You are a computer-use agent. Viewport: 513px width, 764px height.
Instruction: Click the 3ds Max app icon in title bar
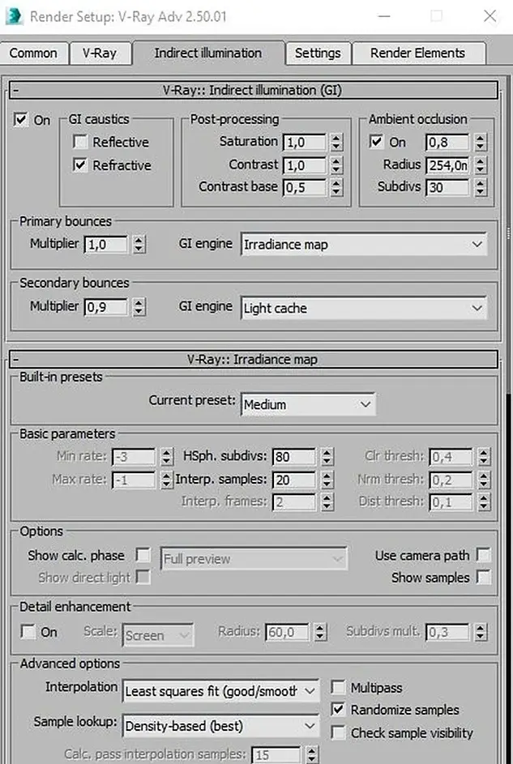point(15,15)
